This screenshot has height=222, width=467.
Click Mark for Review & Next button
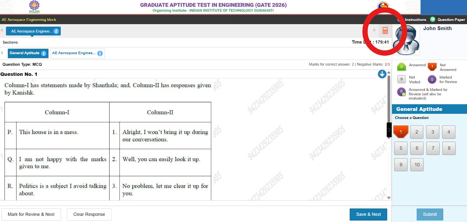(x=31, y=214)
